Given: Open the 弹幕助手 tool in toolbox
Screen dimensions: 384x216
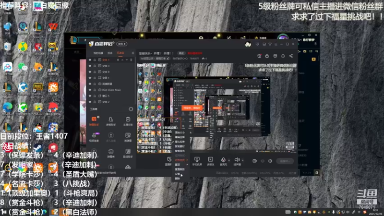Looking at the screenshot, I should pos(94,121).
